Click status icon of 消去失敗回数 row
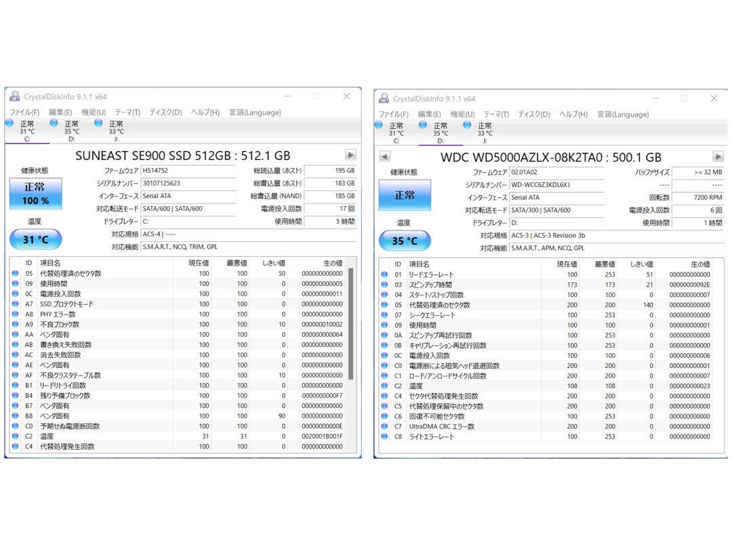Viewport: 732px width, 549px height. click(x=16, y=354)
